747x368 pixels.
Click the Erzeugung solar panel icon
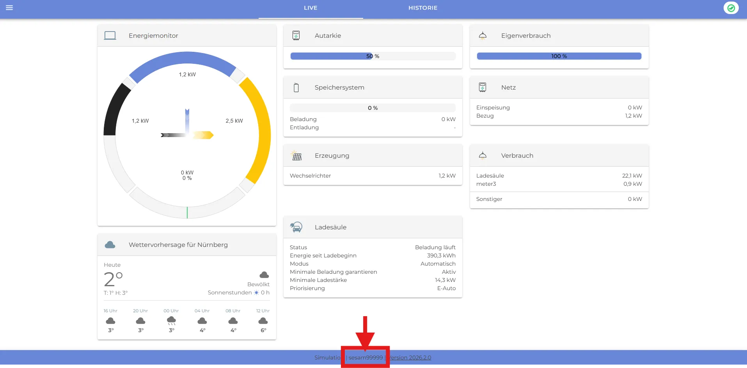click(296, 156)
